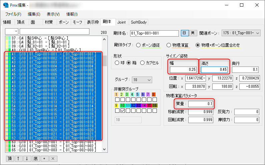The width and height of the screenshot is (265, 165).
Task: Switch to the 情報 tab
Action: pyautogui.click(x=7, y=22)
